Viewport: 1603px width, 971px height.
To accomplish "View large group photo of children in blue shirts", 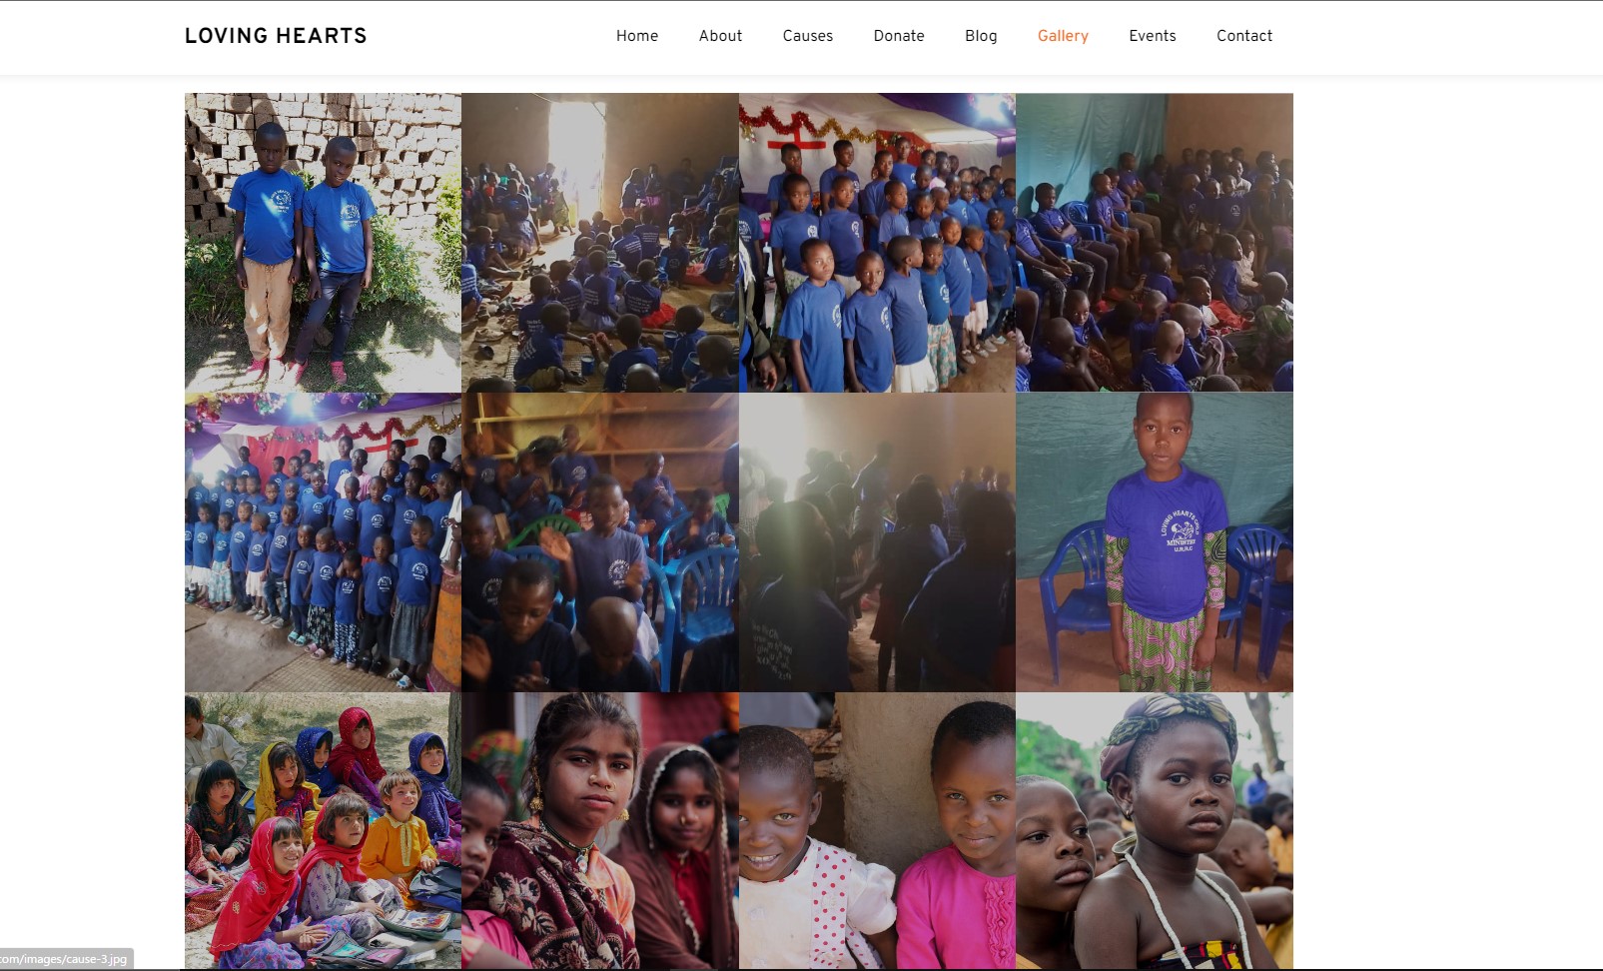I will point(323,542).
